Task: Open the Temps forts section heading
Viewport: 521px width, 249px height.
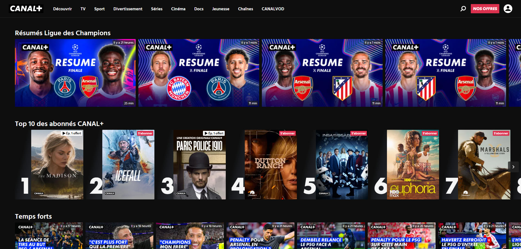Action: point(33,216)
